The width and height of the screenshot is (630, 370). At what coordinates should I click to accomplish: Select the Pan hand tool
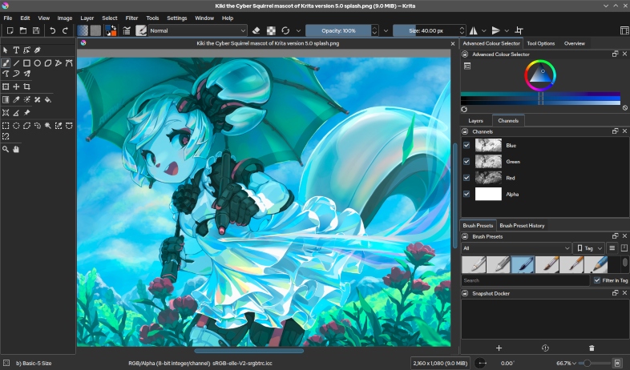16,149
